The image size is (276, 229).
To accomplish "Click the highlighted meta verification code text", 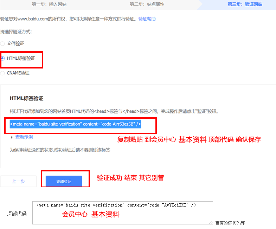I will 75,124.
